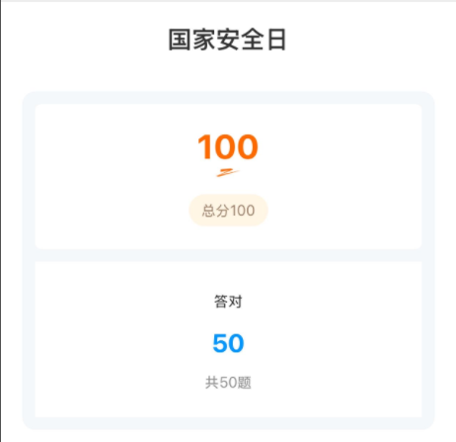The image size is (456, 442).
Task: Click the digit 1 of the orange score
Action: (205, 146)
